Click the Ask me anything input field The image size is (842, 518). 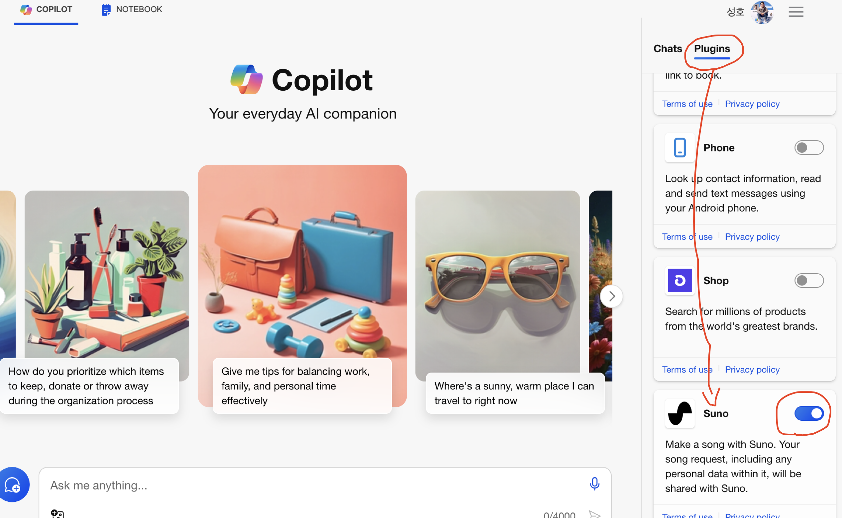pyautogui.click(x=309, y=485)
